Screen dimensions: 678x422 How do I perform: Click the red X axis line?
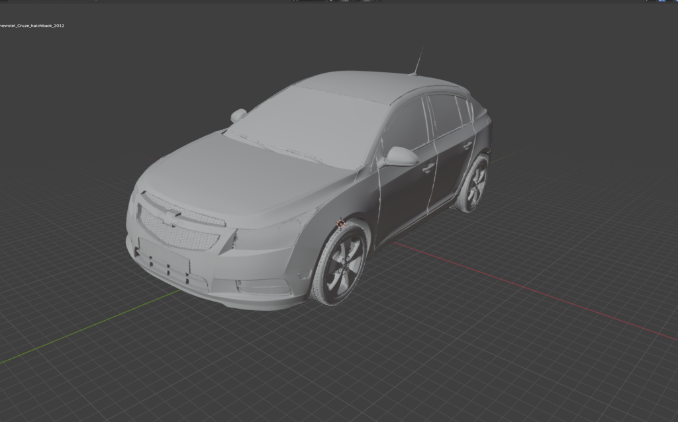[x=536, y=291]
